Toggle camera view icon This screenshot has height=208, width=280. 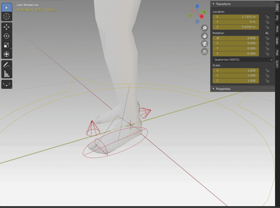click(x=205, y=44)
